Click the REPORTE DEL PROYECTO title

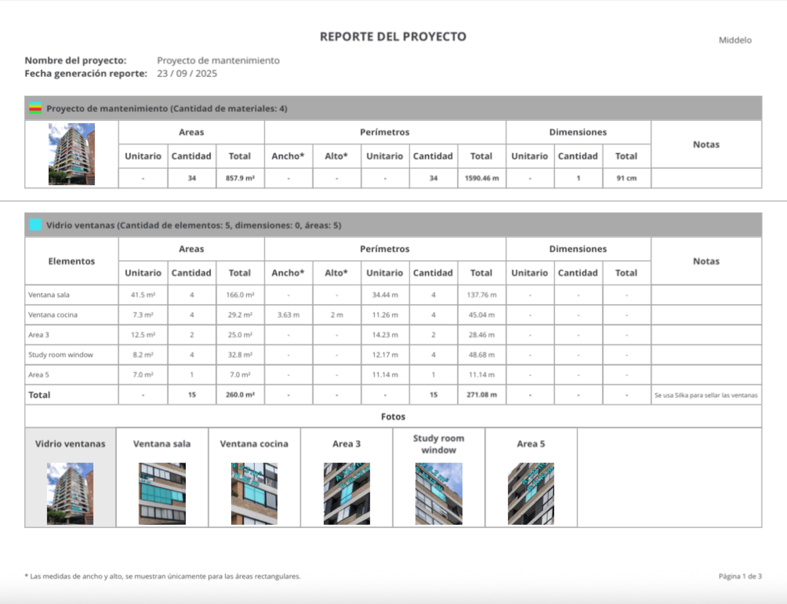click(x=393, y=36)
